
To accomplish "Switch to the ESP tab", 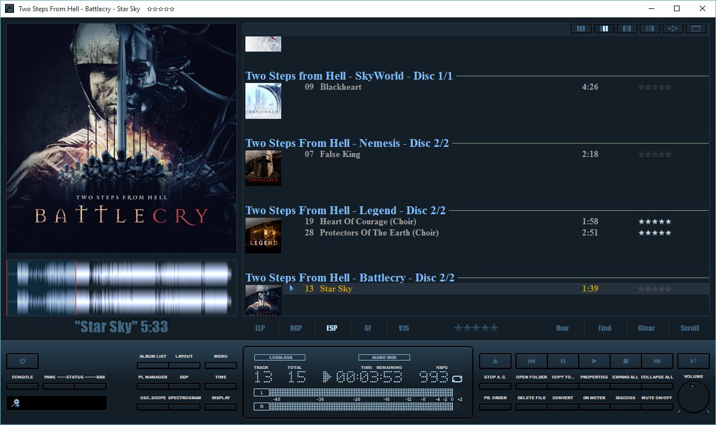I will [x=332, y=328].
